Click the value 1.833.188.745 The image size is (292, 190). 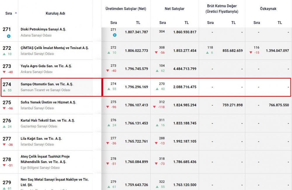tap(185, 123)
